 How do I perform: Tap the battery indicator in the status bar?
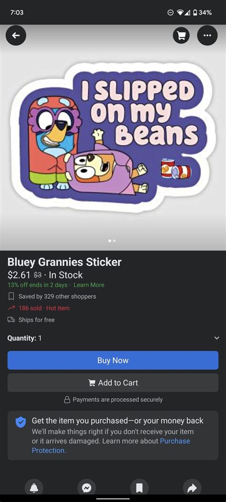point(195,12)
